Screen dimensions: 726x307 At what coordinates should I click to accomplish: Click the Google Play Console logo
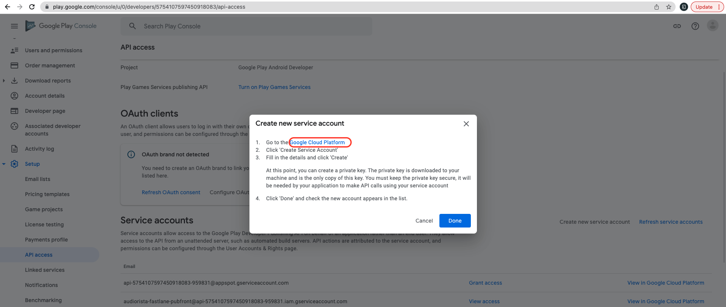pos(61,26)
